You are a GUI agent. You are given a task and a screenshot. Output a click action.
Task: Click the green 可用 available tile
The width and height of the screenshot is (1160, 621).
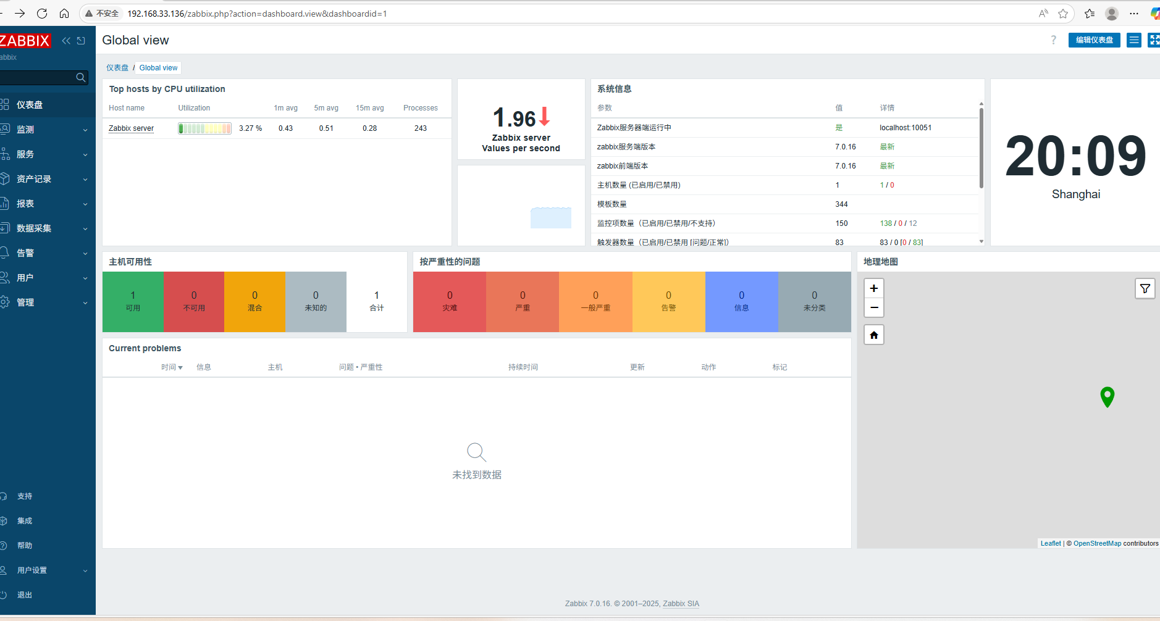click(x=133, y=302)
